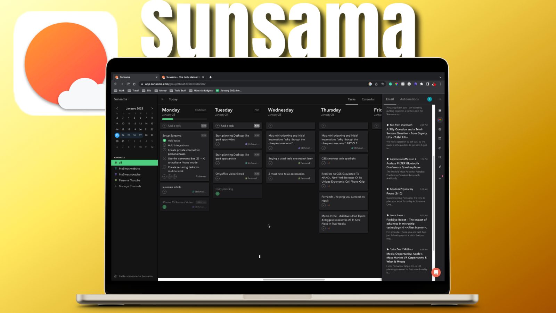Viewport: 556px width, 313px height.
Task: Mark 'sunsama article' task as complete
Action: tap(165, 192)
